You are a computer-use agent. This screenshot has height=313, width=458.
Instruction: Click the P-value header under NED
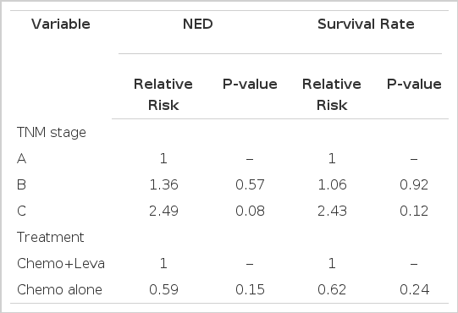(250, 84)
